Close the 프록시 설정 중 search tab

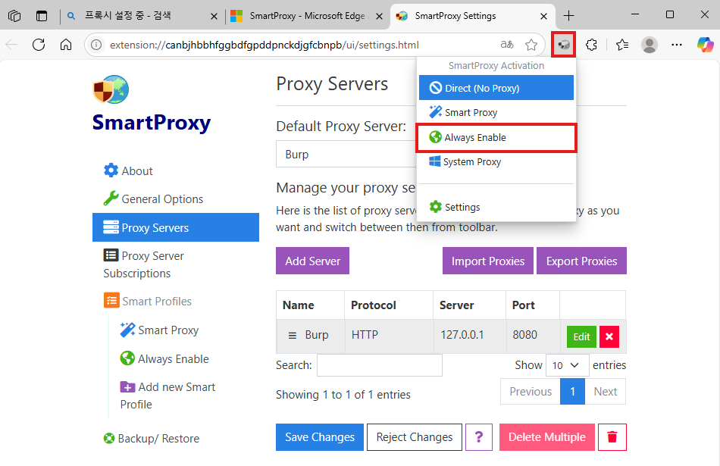coord(214,17)
